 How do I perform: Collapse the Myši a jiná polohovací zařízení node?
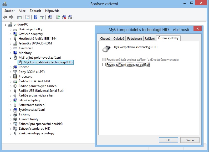(11, 58)
